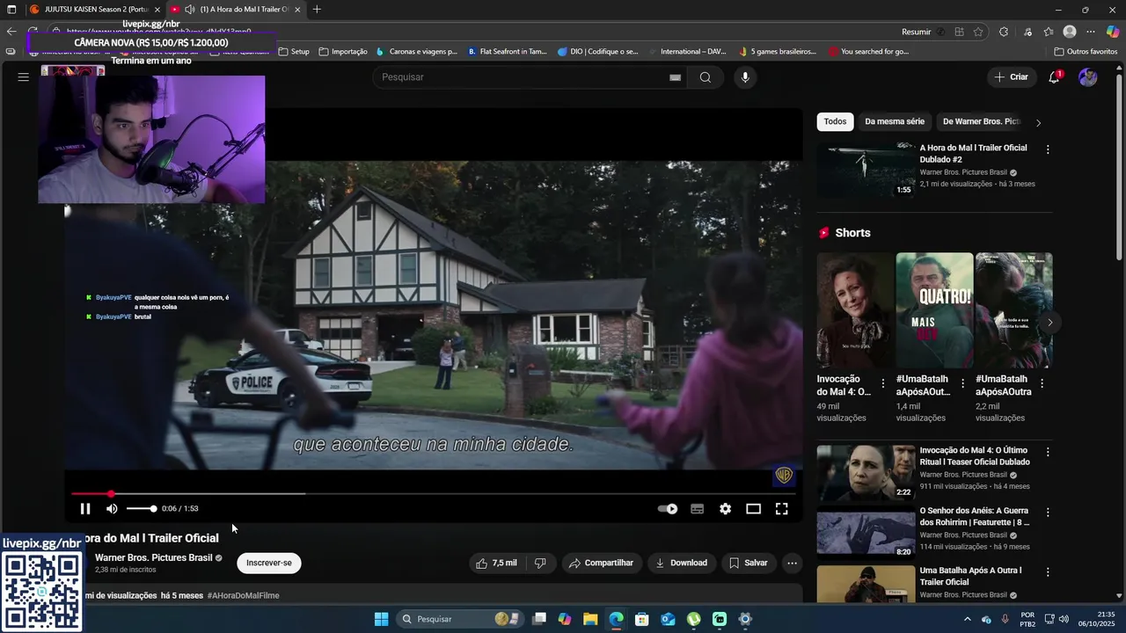This screenshot has height=633, width=1126.
Task: Click the video progress bar scrubber
Action: [111, 494]
